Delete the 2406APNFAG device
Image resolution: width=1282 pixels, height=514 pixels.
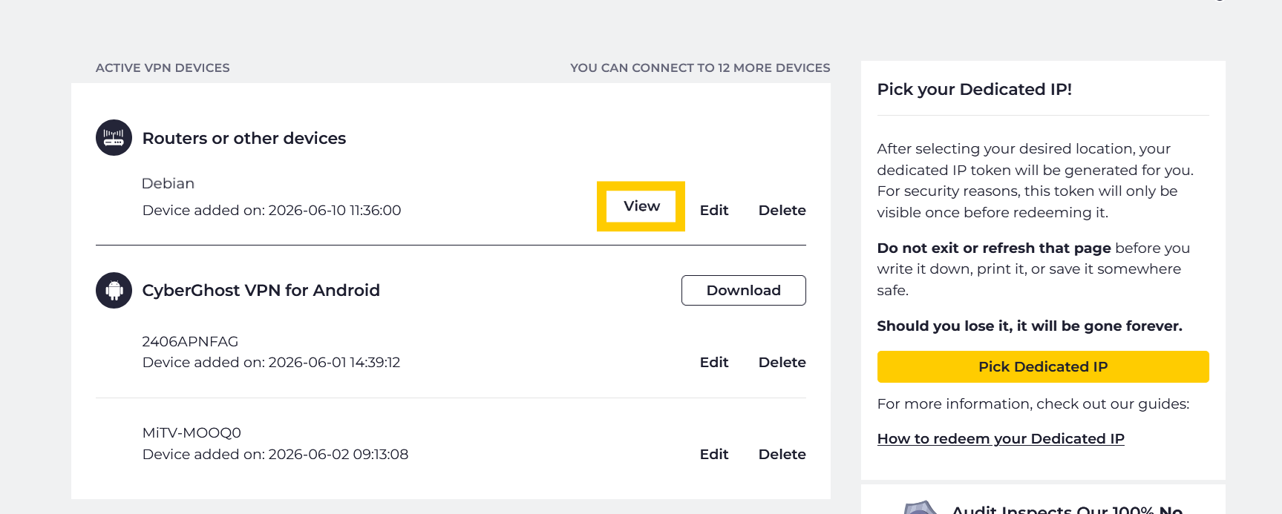[782, 363]
